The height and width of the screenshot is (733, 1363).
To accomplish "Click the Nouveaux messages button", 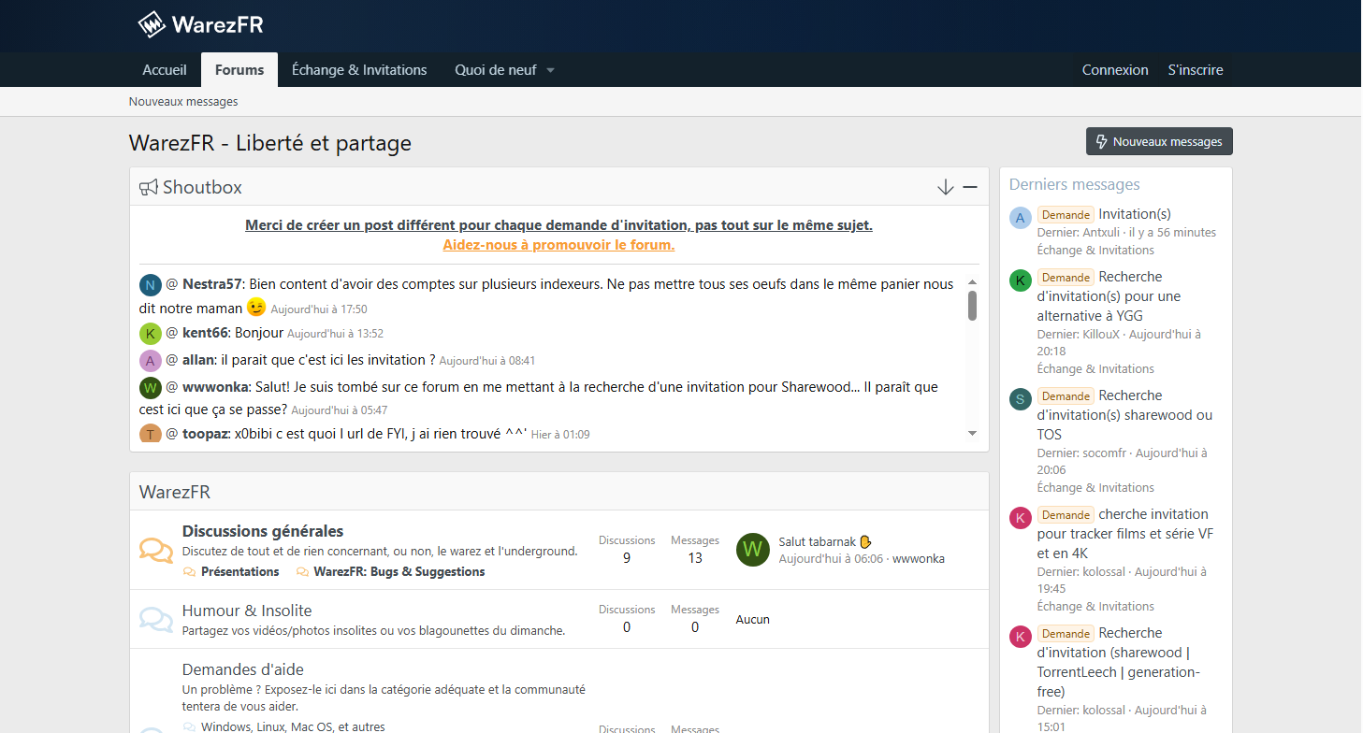I will [1159, 141].
